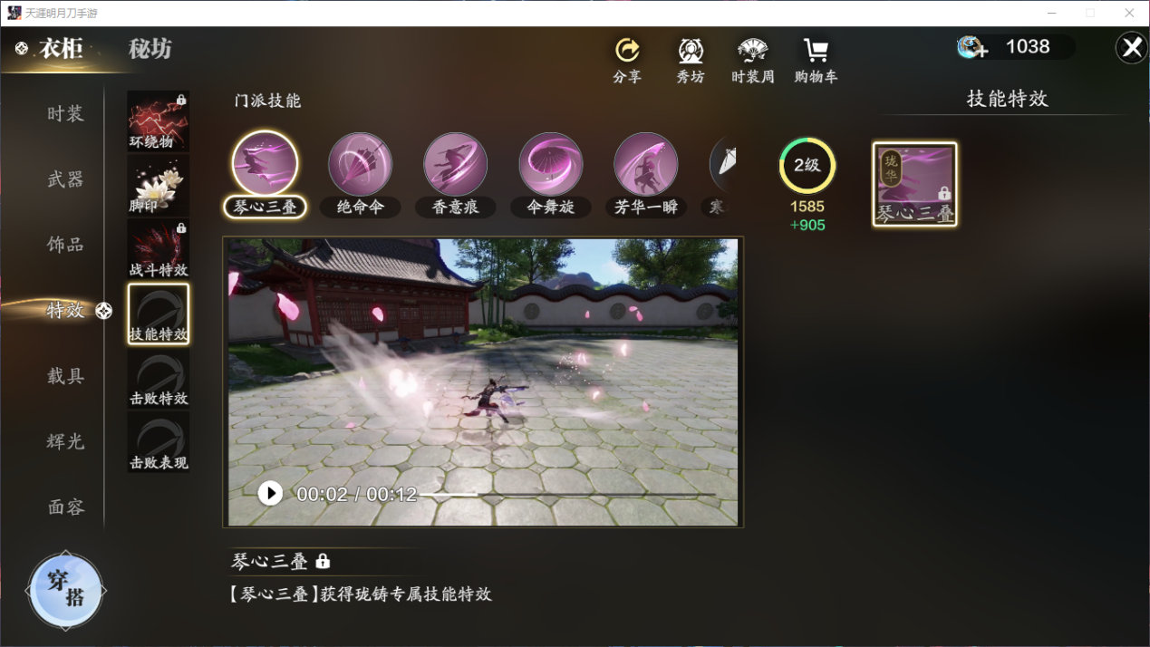Open the 时装周 fashion week fan icon
This screenshot has height=647, width=1150.
(753, 50)
